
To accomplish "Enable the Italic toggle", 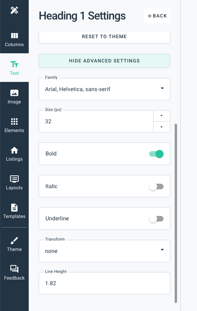I will click(156, 187).
